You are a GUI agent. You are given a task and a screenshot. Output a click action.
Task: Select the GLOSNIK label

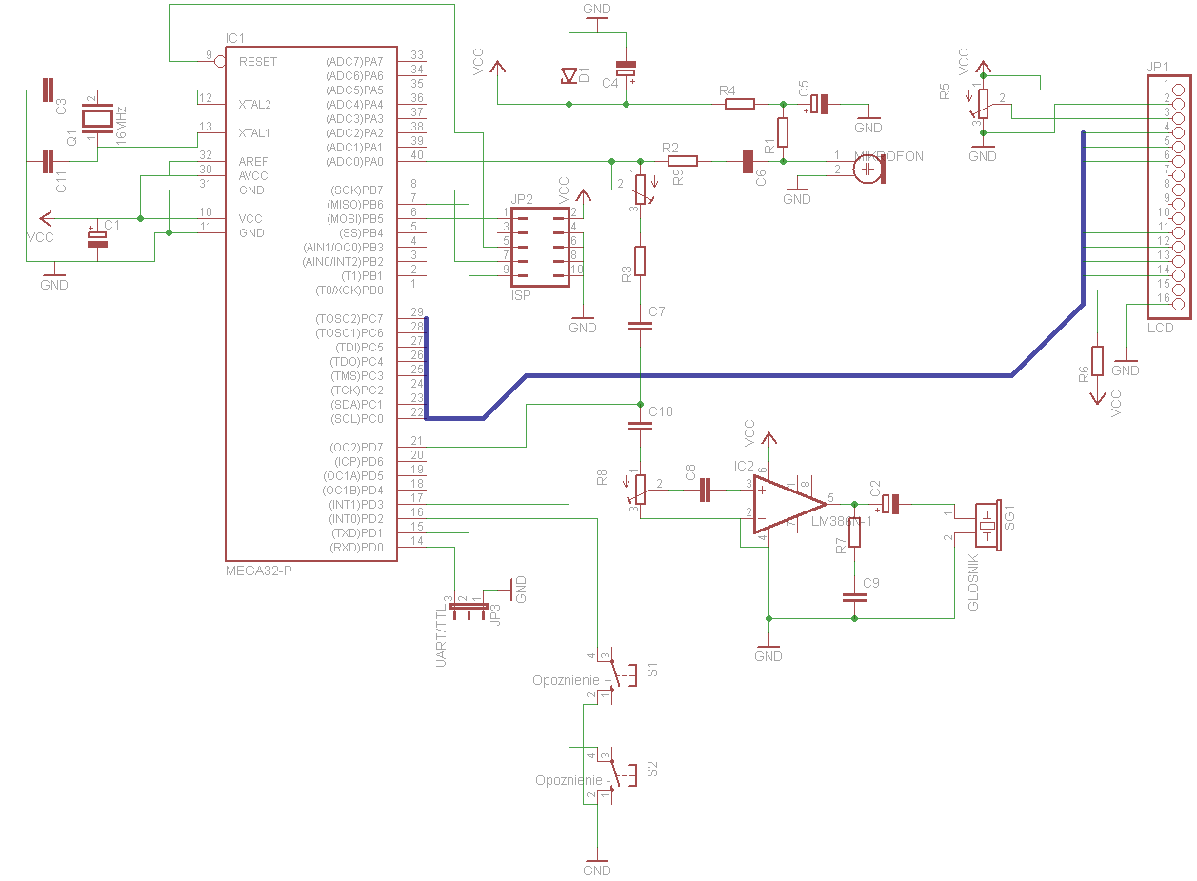973,581
